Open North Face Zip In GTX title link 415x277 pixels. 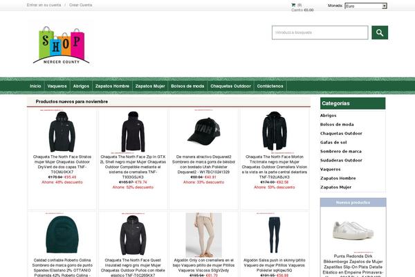coord(133,167)
